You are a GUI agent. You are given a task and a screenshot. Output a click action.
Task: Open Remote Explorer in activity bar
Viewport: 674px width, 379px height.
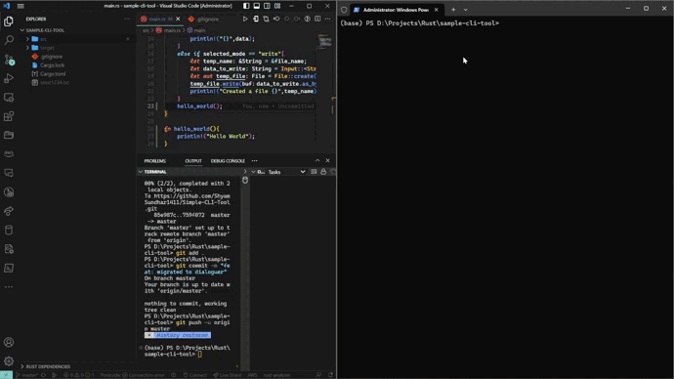(9, 98)
